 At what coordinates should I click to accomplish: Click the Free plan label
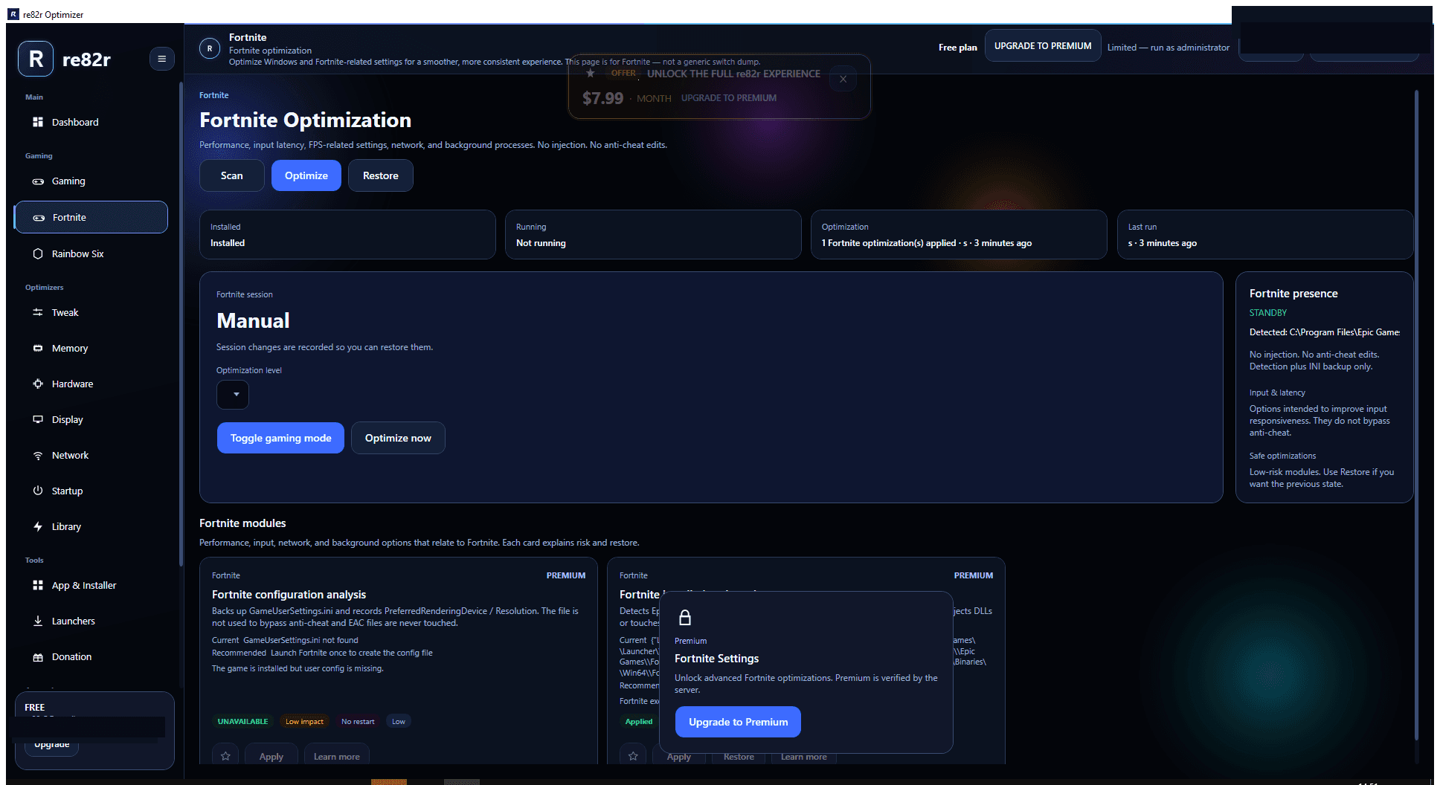click(958, 48)
